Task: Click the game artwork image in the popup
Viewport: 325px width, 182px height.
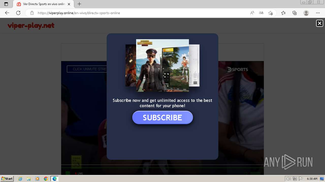Action: (x=162, y=65)
